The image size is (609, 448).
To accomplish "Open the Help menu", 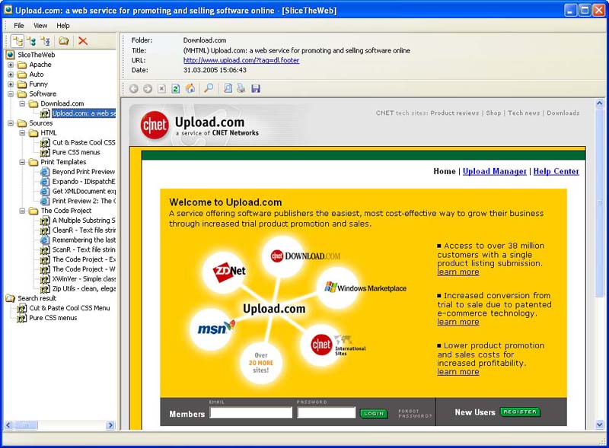I will click(63, 26).
